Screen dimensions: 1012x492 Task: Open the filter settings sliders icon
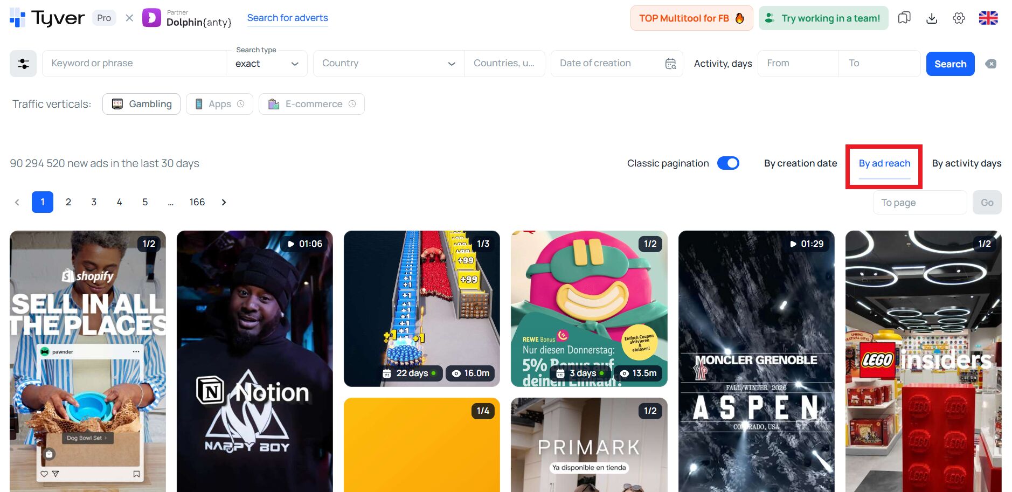[23, 64]
